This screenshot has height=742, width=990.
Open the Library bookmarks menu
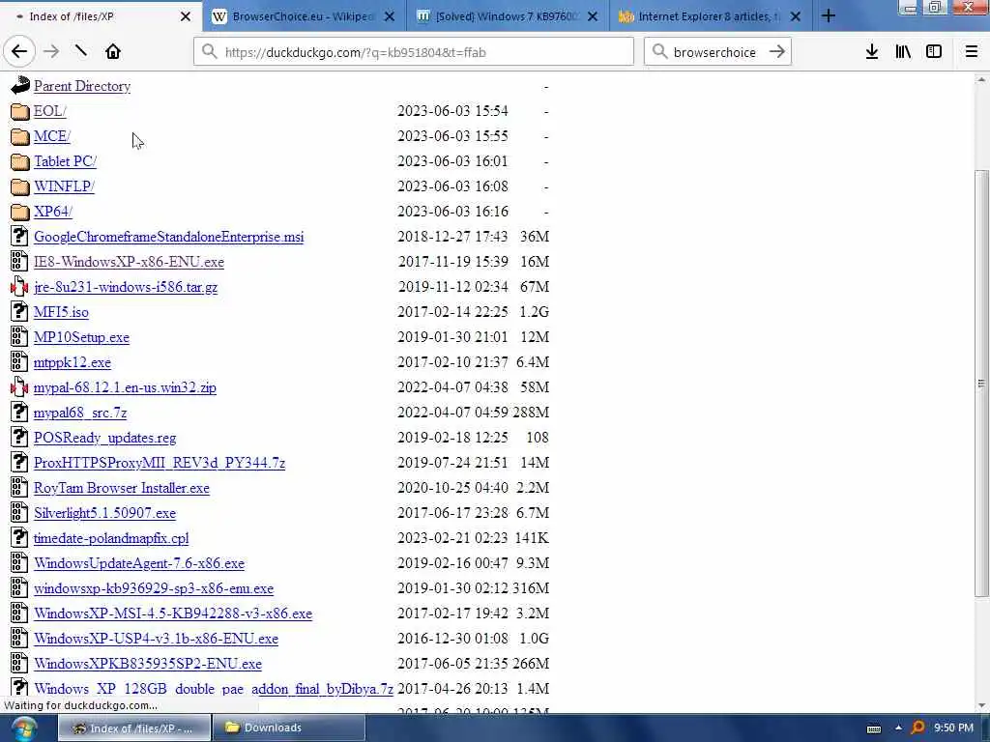pos(903,52)
